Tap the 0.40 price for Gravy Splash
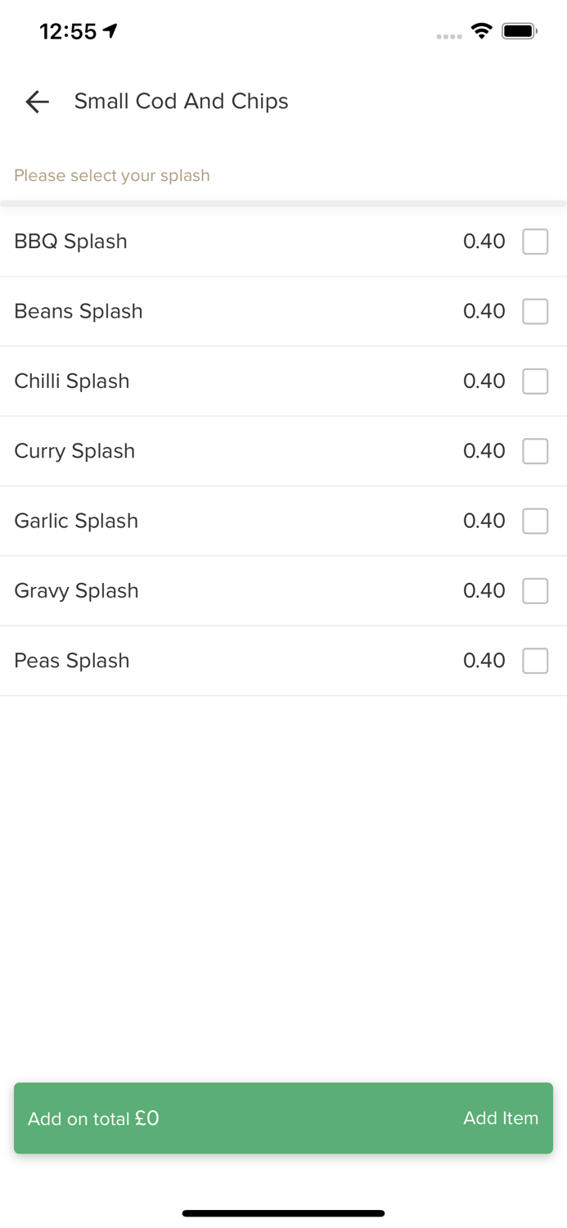Viewport: 567px width, 1228px height. coord(484,590)
